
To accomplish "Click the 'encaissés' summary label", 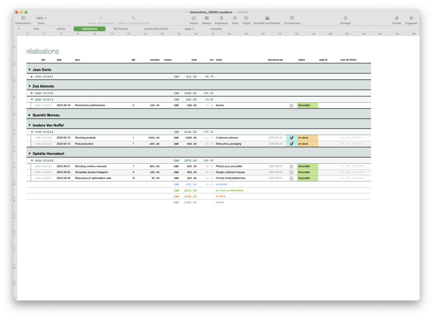I will (x=221, y=184).
